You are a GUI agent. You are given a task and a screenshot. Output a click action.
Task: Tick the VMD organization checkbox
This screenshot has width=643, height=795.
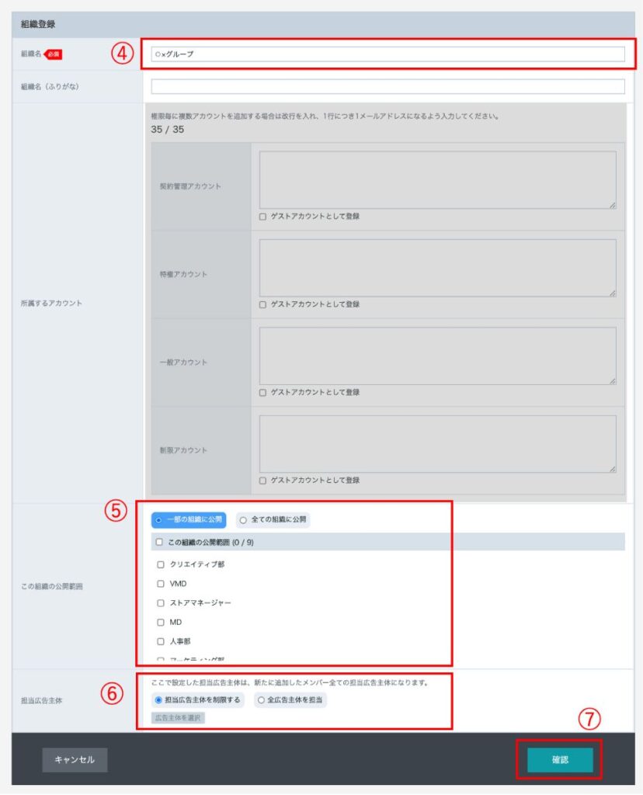coord(161,584)
